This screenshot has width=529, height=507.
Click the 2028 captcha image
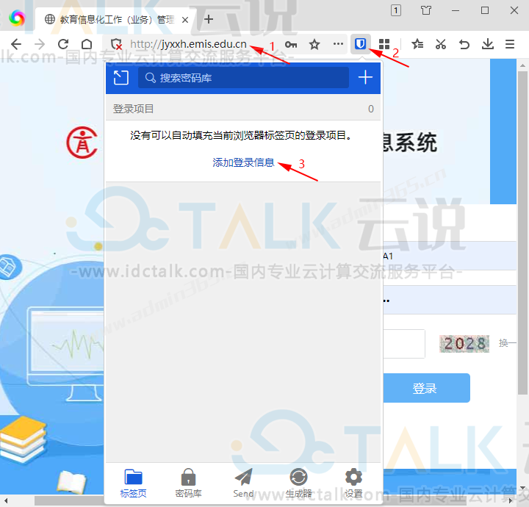(464, 343)
